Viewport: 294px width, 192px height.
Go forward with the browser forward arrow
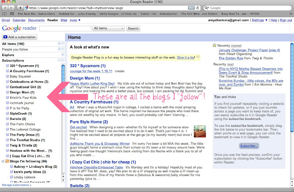coord(11,8)
